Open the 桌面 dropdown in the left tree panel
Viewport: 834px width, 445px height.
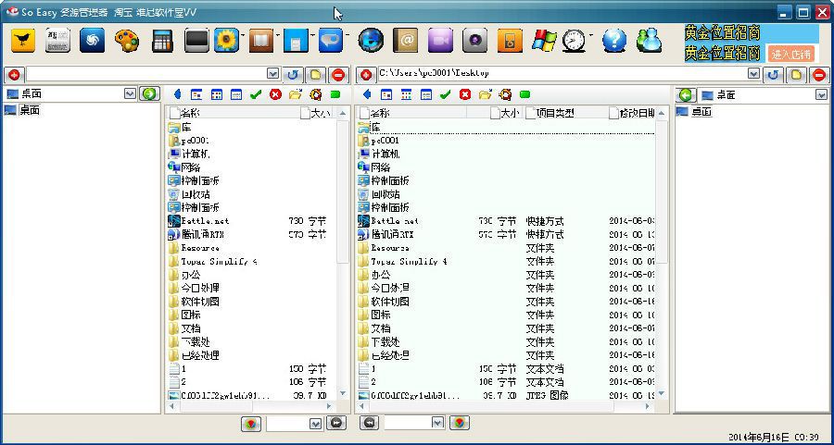point(130,93)
